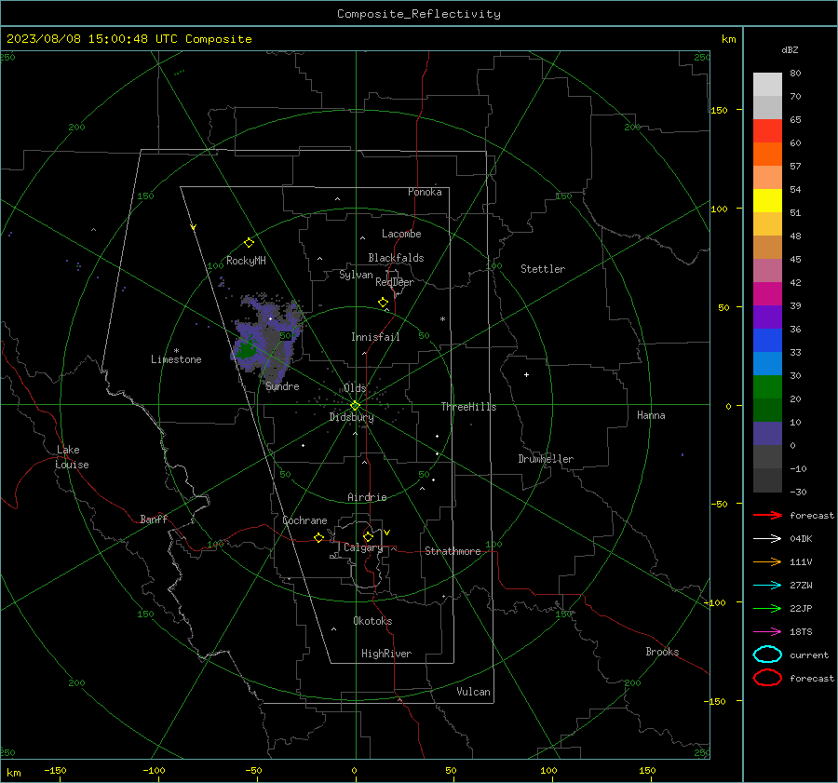Viewport: 838px width, 783px height.
Task: Click the current legend label
Action: (x=809, y=655)
